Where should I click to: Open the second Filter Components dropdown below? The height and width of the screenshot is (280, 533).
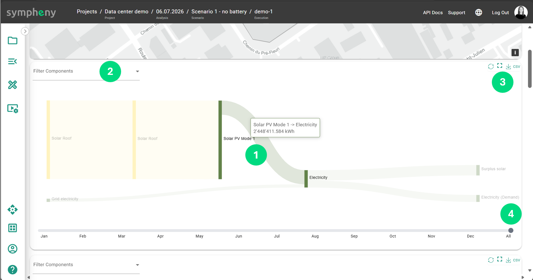[86, 265]
